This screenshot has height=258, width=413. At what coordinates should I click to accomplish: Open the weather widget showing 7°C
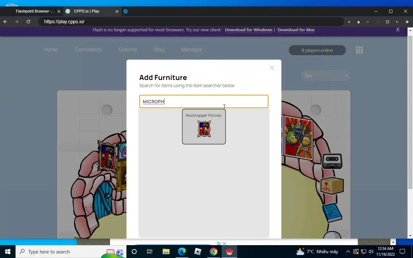(x=317, y=252)
